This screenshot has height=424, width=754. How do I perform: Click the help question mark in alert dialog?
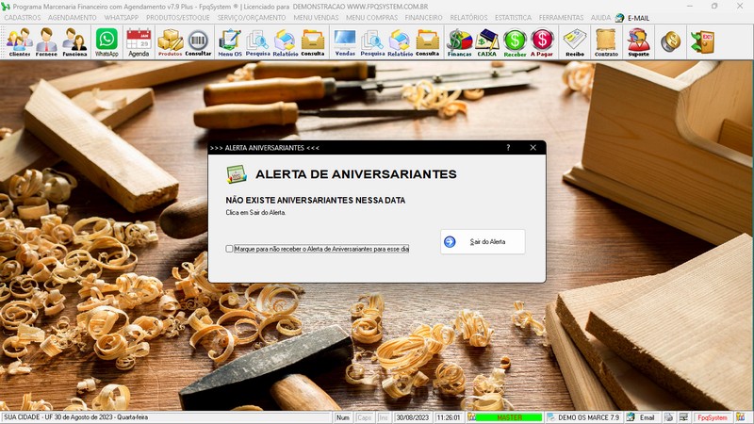click(x=508, y=148)
